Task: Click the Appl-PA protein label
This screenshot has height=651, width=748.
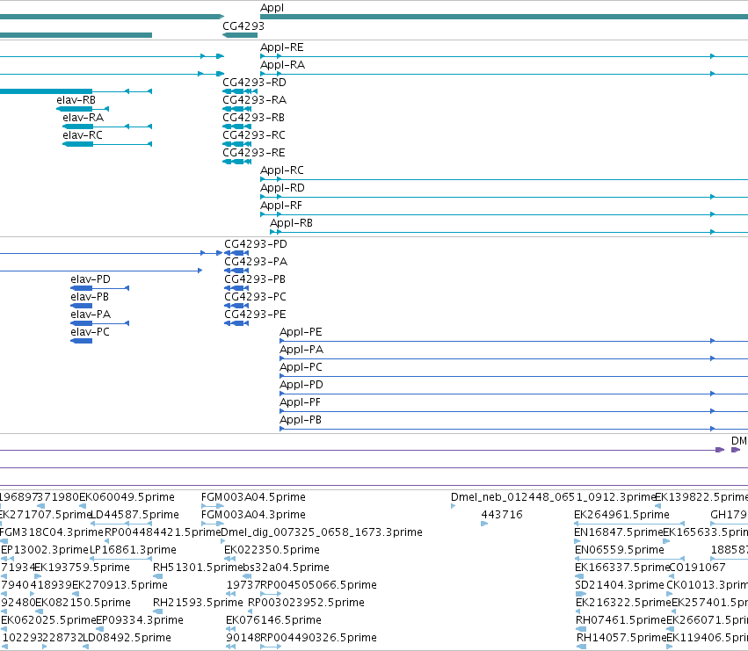Action: [301, 351]
